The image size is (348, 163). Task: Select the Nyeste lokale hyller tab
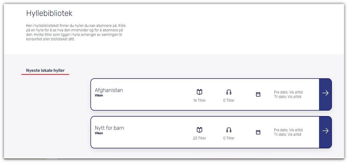[x=45, y=70]
